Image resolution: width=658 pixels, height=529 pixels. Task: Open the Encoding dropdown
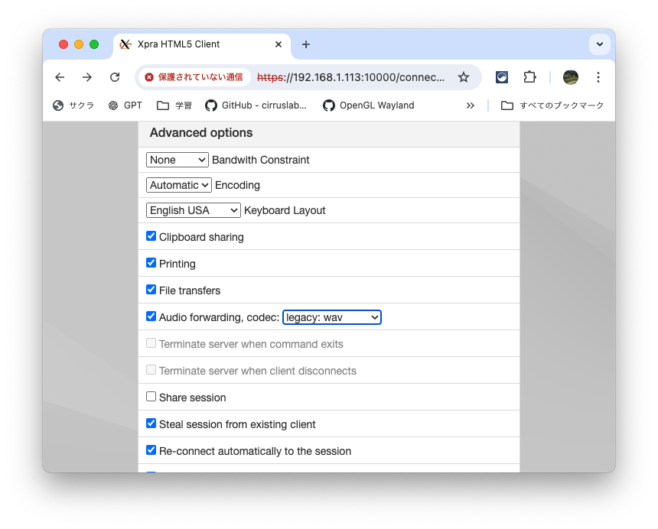point(179,185)
